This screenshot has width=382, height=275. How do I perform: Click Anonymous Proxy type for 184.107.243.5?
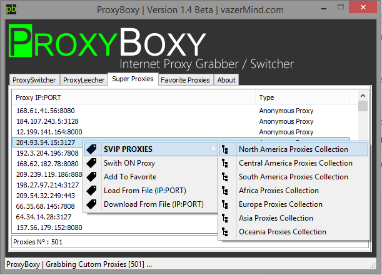(286, 121)
